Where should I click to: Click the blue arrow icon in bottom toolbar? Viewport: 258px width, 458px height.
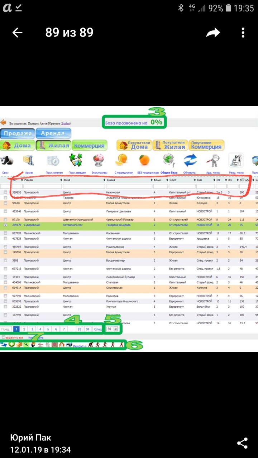coord(4,345)
